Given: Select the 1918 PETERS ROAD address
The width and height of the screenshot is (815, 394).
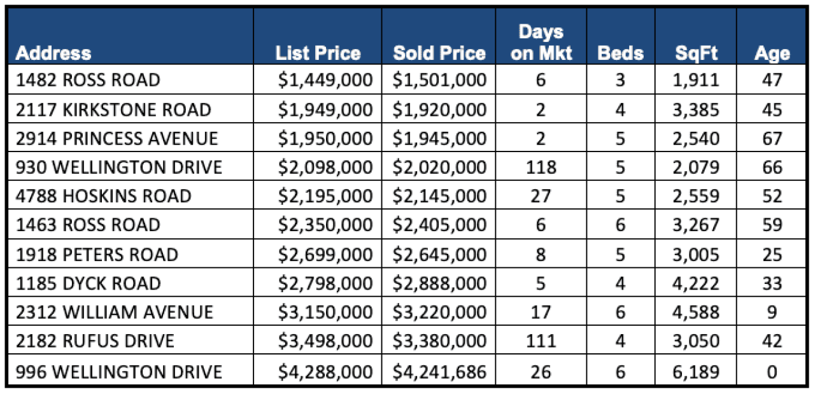Looking at the screenshot, I should click(97, 255).
